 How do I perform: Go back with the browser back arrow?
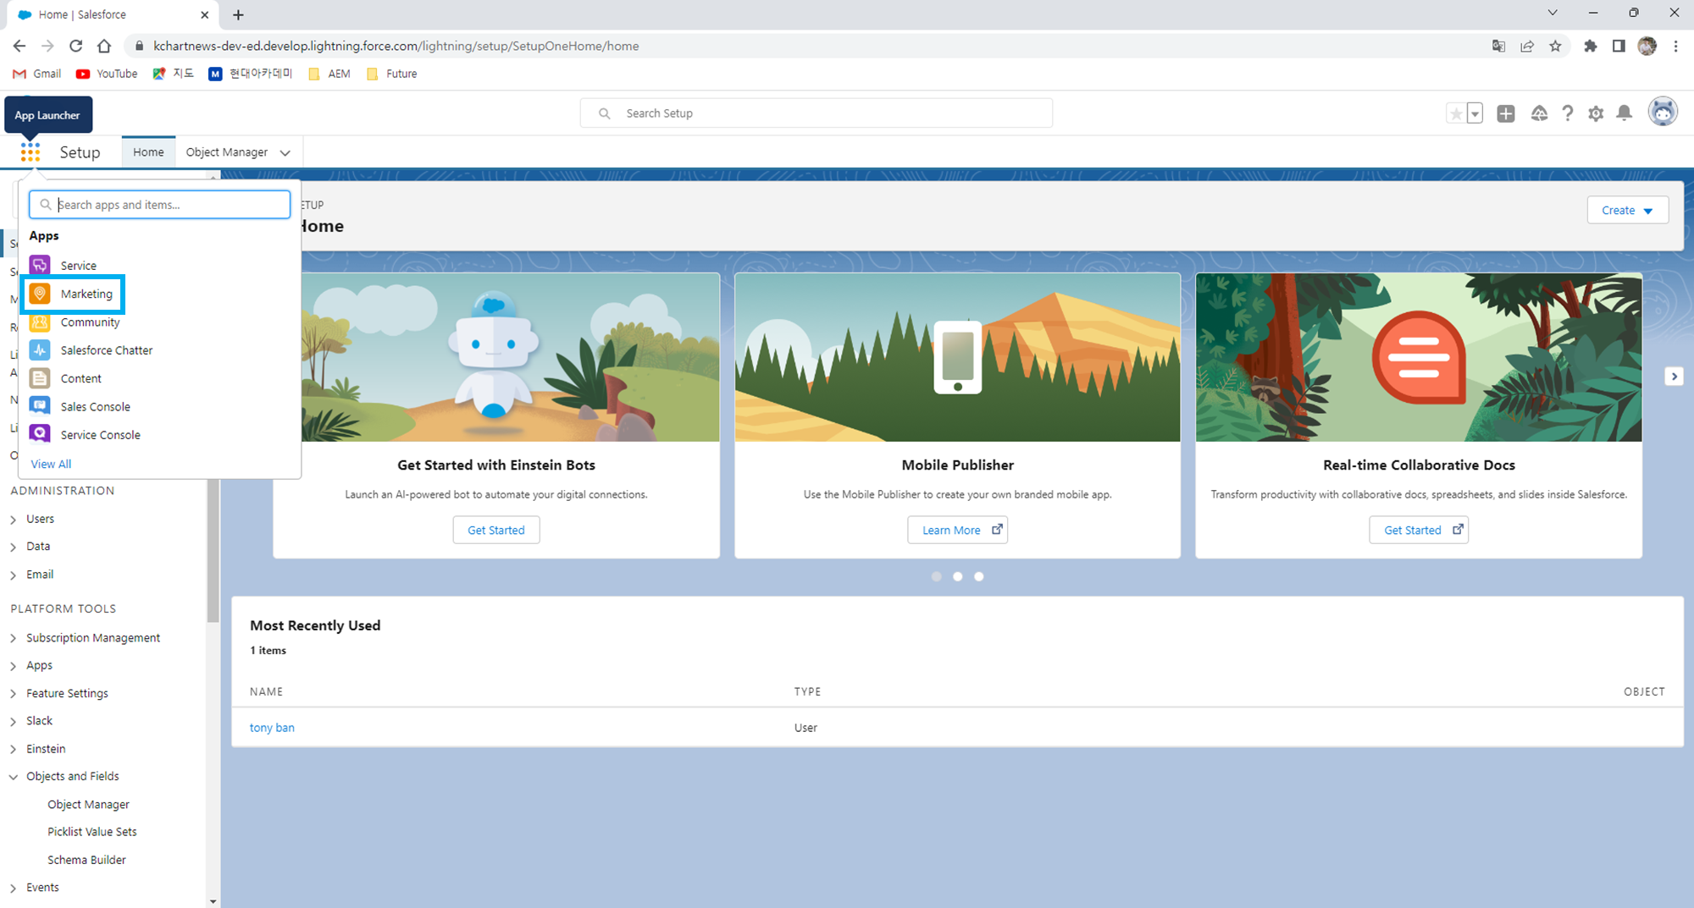19,46
